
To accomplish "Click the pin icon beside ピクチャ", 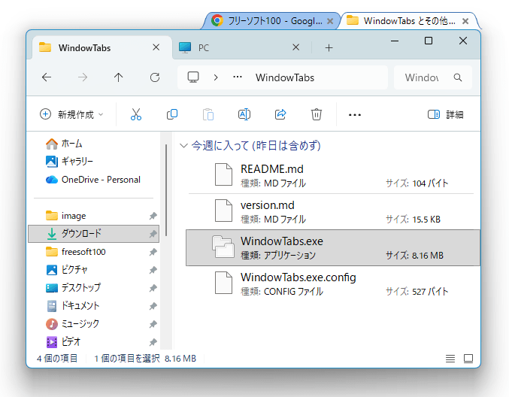I will tap(153, 270).
